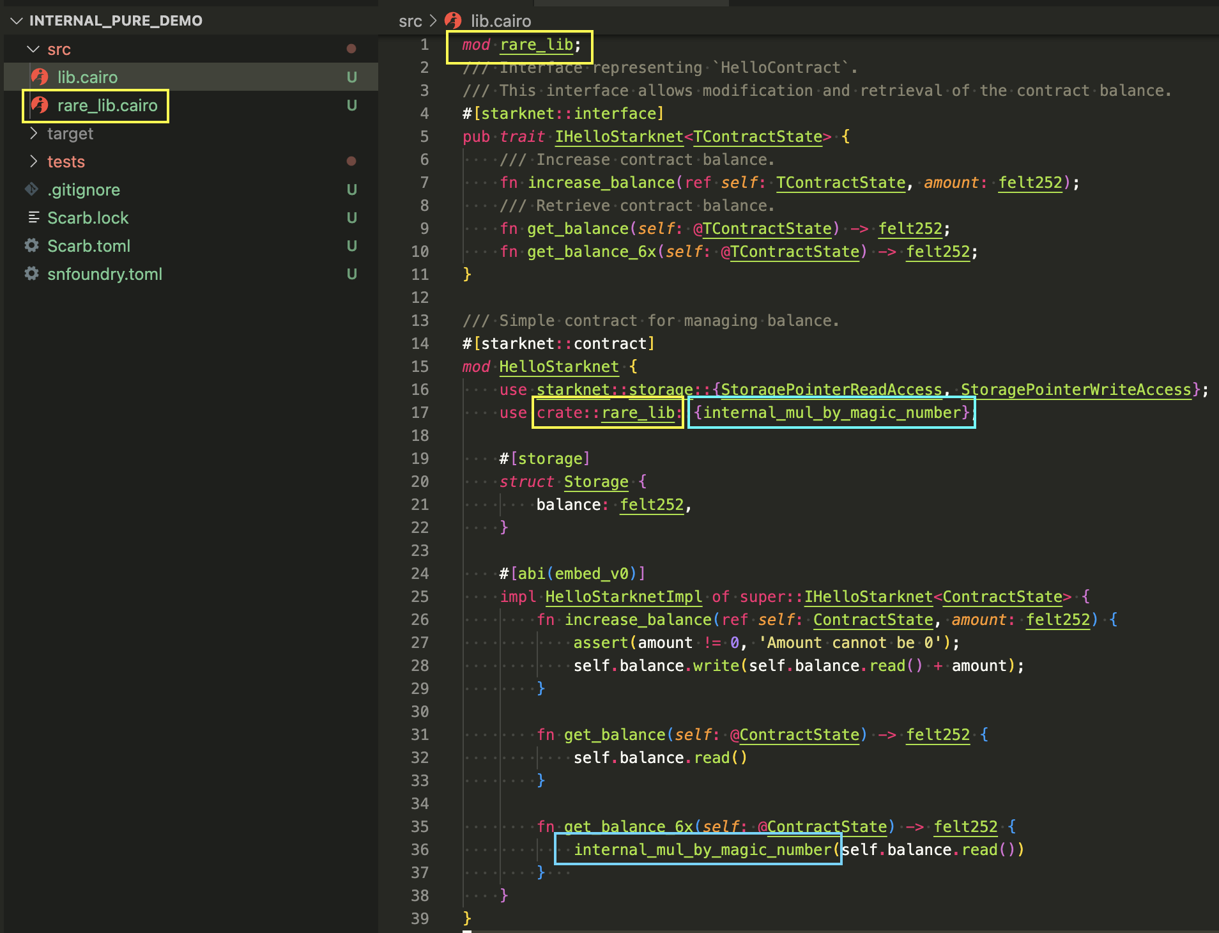The image size is (1219, 933).
Task: Select rare_lib.cairo in the explorer
Action: [107, 105]
